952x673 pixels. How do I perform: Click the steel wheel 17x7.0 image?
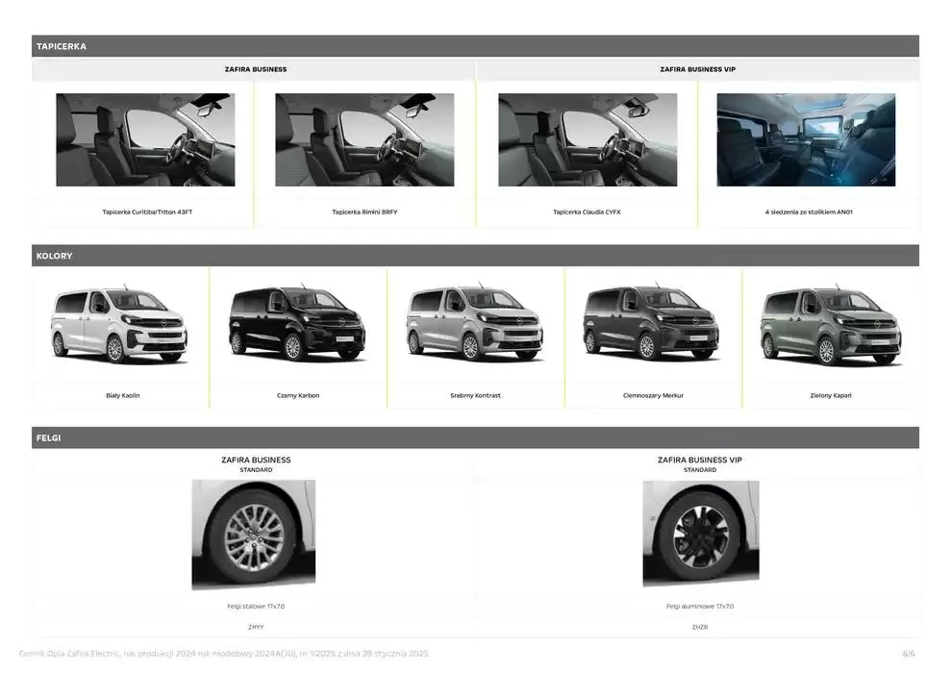[254, 534]
